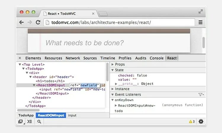Viewport: 222px width, 133px height.
Task: Collapse the onKeyDown listener group
Action: (x=112, y=100)
